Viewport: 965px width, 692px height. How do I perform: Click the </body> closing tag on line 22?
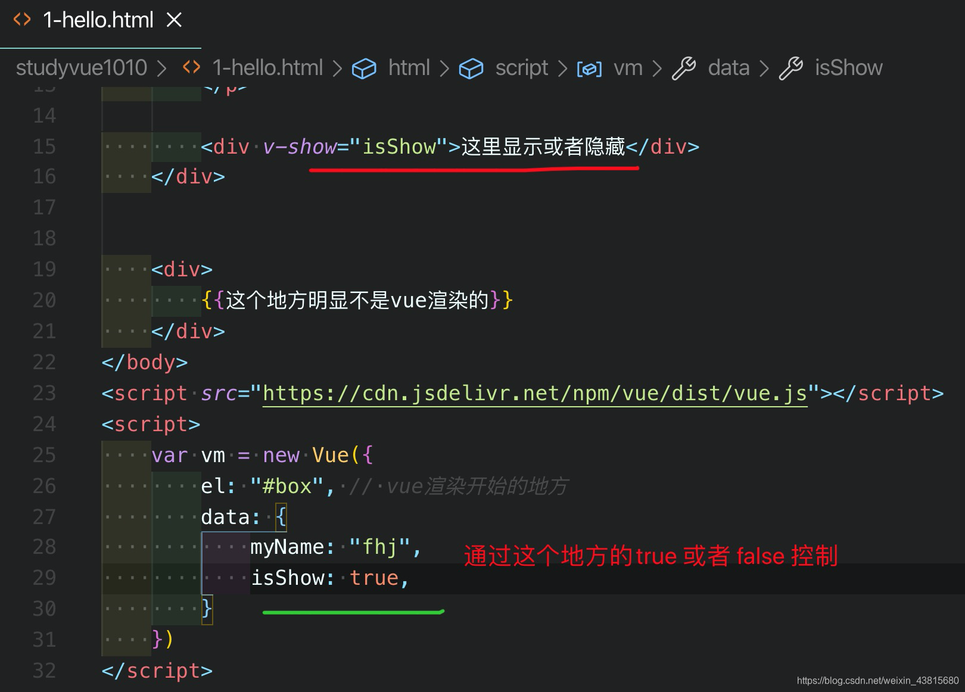click(145, 362)
